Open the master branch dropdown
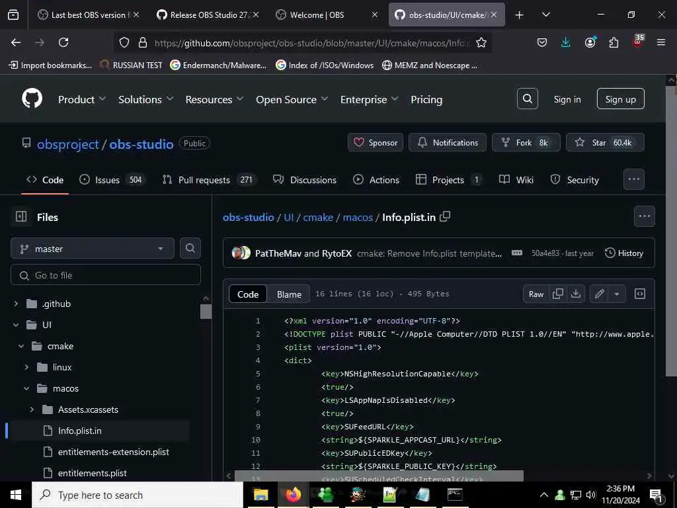The height and width of the screenshot is (508, 677). 93,249
